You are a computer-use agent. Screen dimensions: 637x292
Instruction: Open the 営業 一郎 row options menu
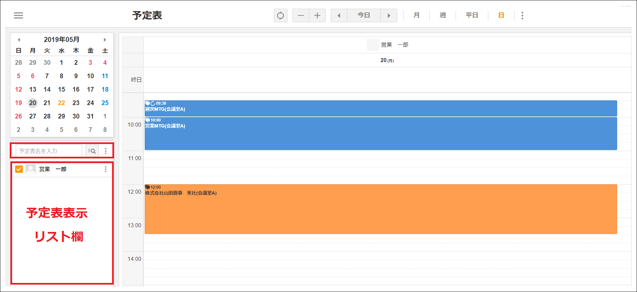pyautogui.click(x=106, y=169)
